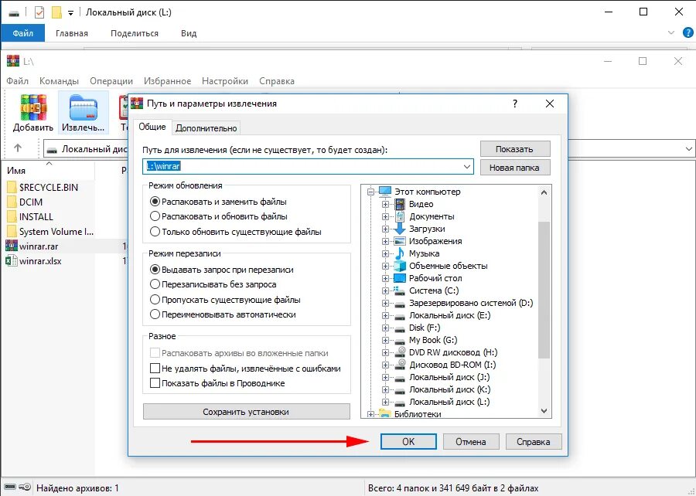The image size is (696, 496).
Task: Select Пропускать существующие файлы radio
Action: 155,300
